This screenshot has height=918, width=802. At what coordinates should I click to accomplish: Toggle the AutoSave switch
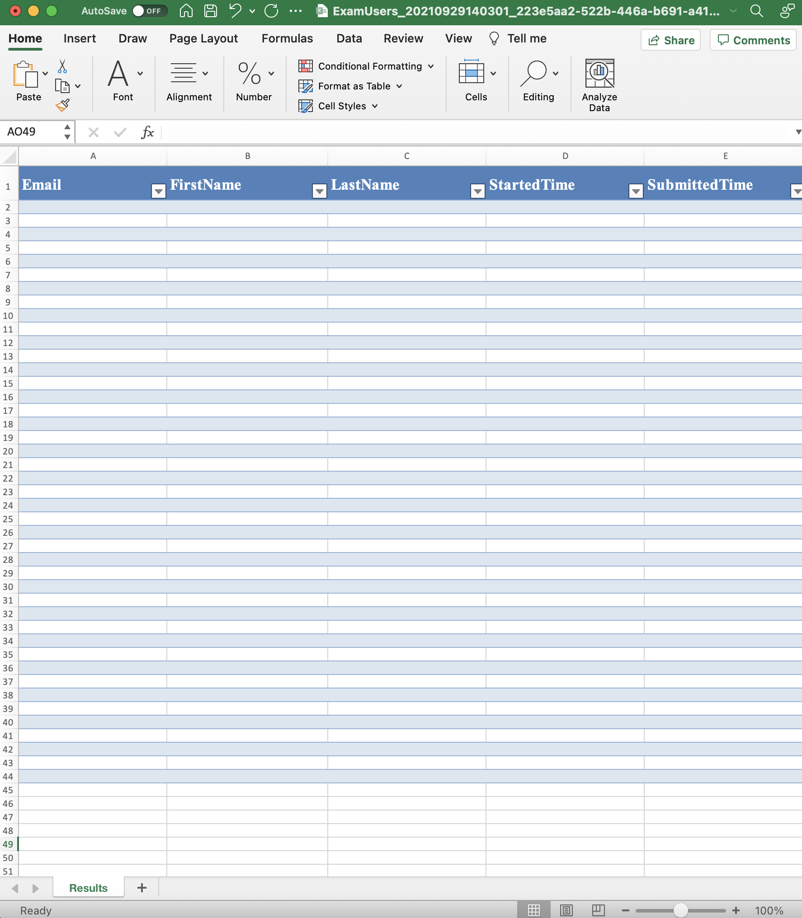coord(149,11)
